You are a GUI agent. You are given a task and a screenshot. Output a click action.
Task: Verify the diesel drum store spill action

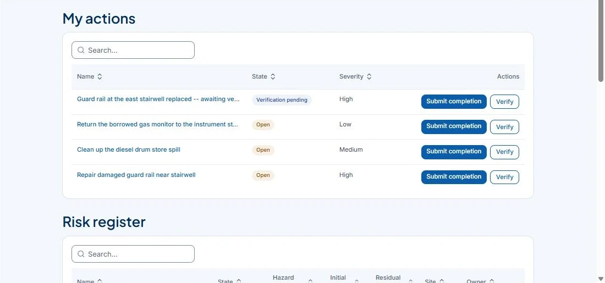pos(504,152)
